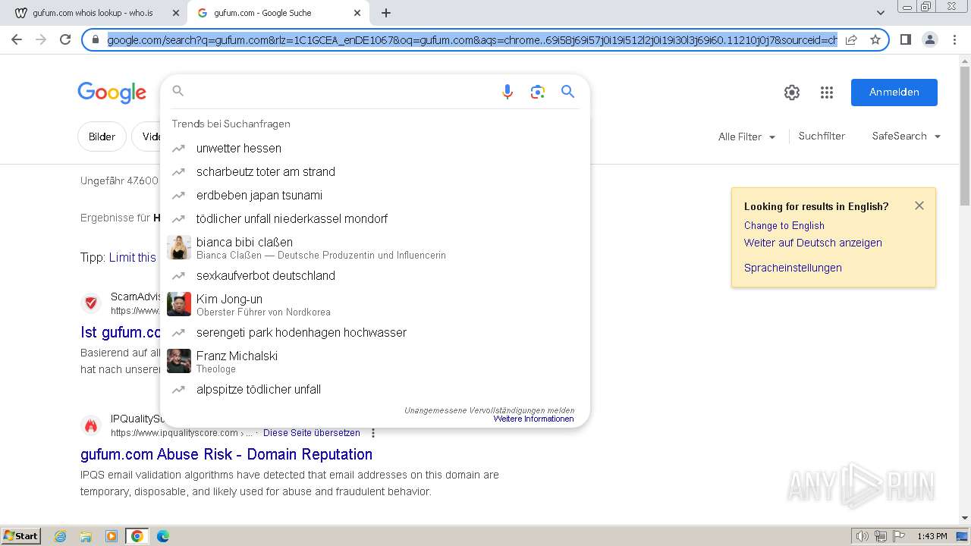
Task: Toggle Chrome side panel
Action: [905, 39]
